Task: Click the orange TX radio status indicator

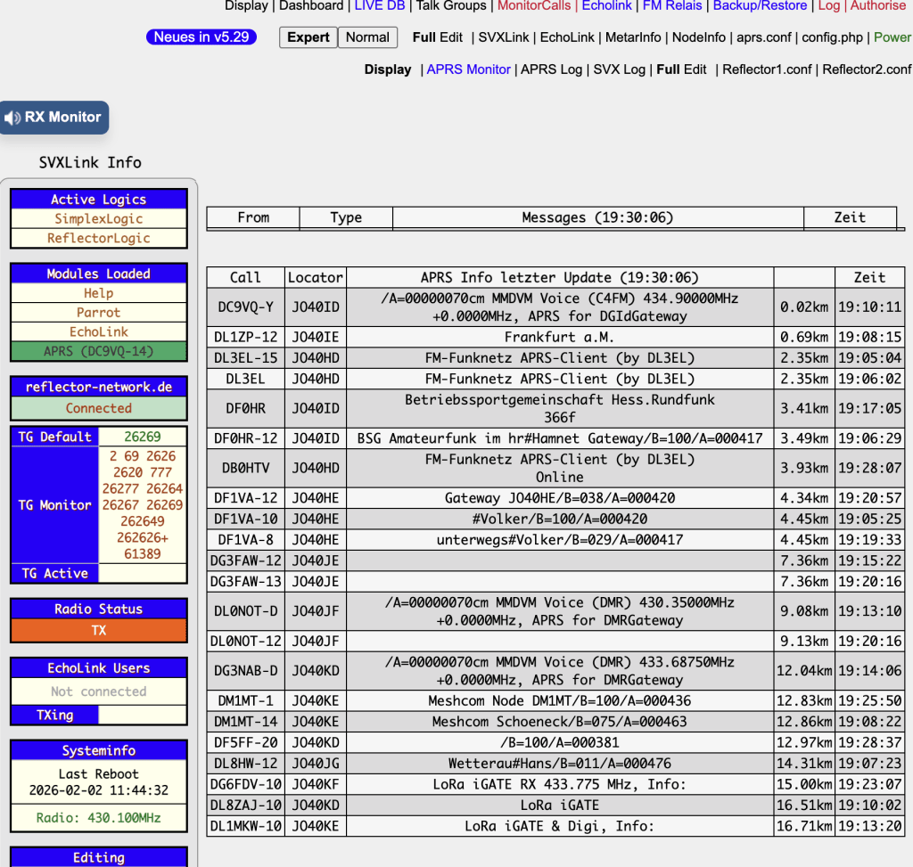Action: tap(98, 630)
